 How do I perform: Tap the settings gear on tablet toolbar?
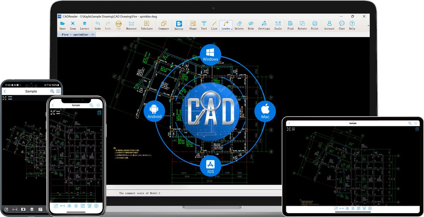tap(370, 209)
